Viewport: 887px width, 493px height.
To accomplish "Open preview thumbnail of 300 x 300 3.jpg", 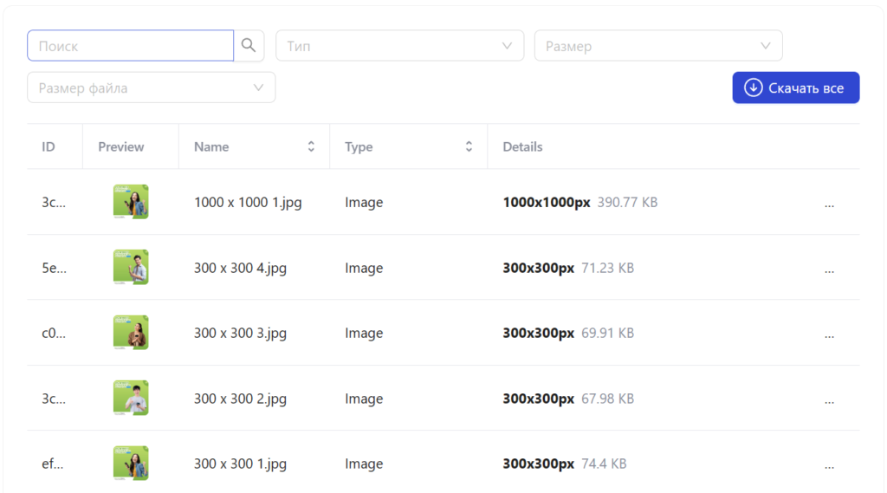I will point(131,332).
